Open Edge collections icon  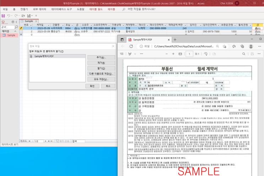242,46
